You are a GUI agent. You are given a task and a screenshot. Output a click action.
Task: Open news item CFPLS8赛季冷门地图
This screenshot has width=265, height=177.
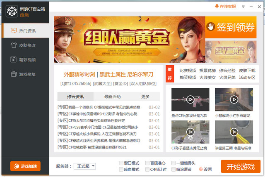(x=98, y=127)
